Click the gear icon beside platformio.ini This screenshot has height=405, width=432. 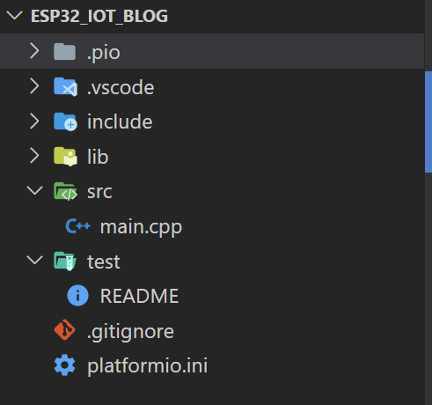pos(65,365)
